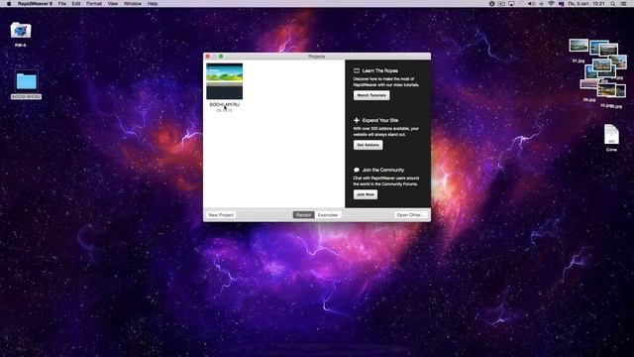Open the Help menu
The height and width of the screenshot is (357, 634).
[153, 4]
